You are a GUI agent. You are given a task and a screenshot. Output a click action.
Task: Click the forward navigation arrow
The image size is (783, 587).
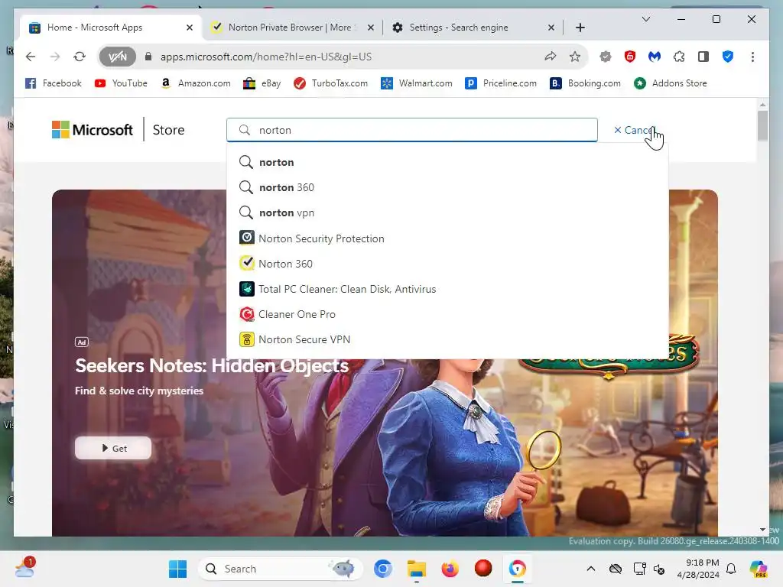[x=55, y=57]
